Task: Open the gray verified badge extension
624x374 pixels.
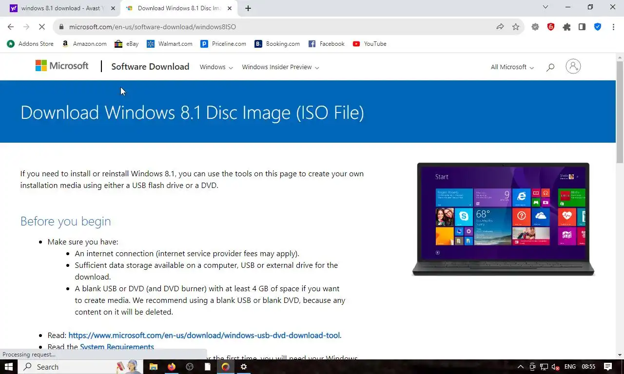Action: click(535, 27)
